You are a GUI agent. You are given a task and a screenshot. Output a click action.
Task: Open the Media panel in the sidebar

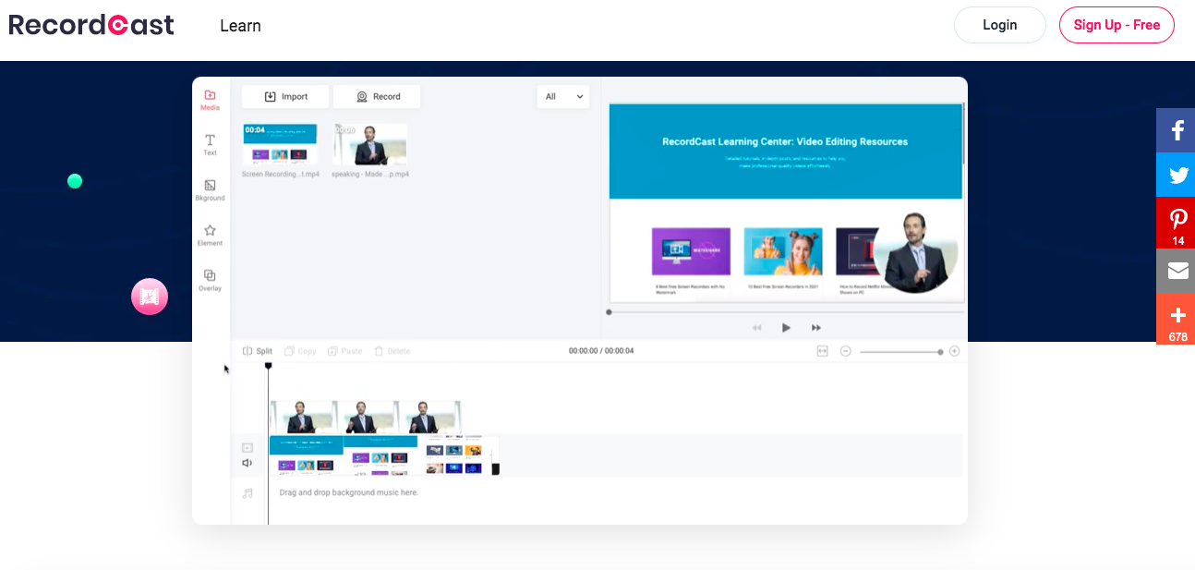tap(210, 100)
